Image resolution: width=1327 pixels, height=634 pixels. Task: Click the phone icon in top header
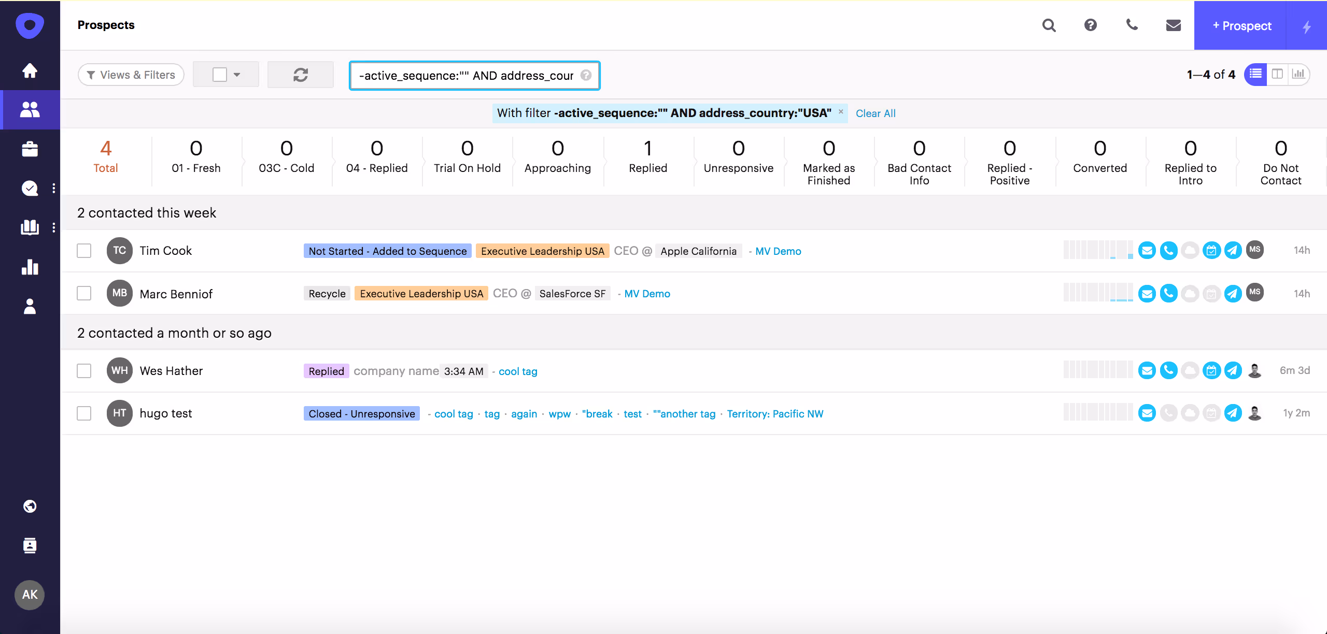(1132, 25)
